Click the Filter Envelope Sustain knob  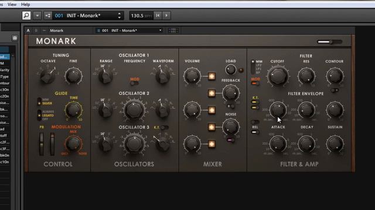335,110
